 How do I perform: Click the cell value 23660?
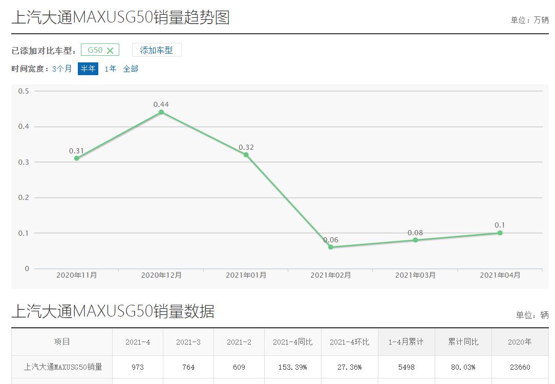(520, 367)
